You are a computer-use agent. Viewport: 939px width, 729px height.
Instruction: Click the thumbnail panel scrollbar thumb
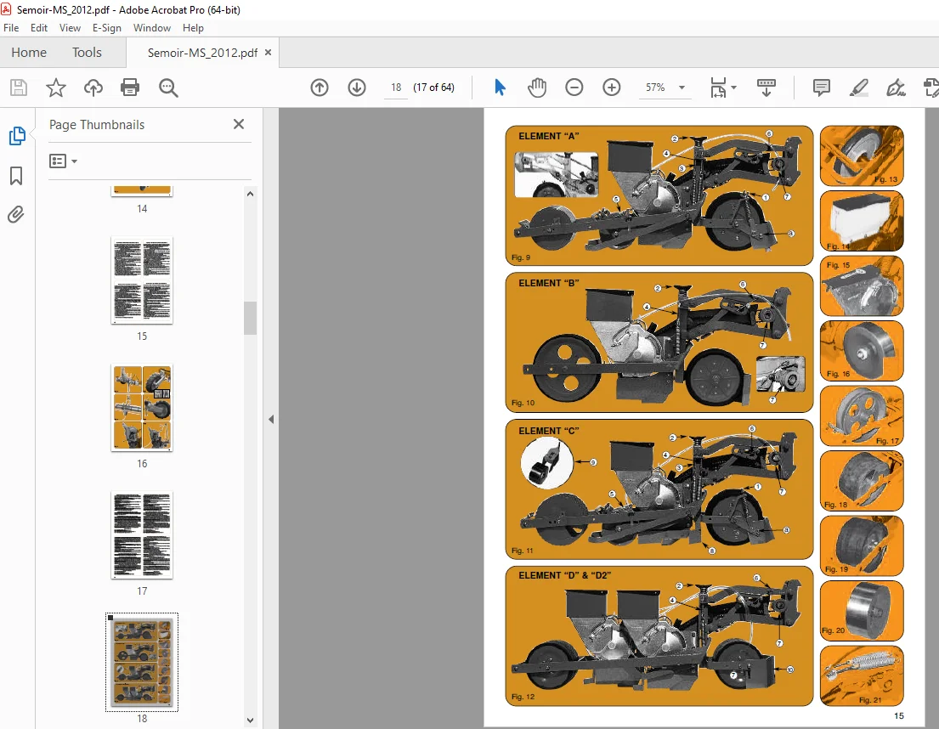(x=251, y=318)
